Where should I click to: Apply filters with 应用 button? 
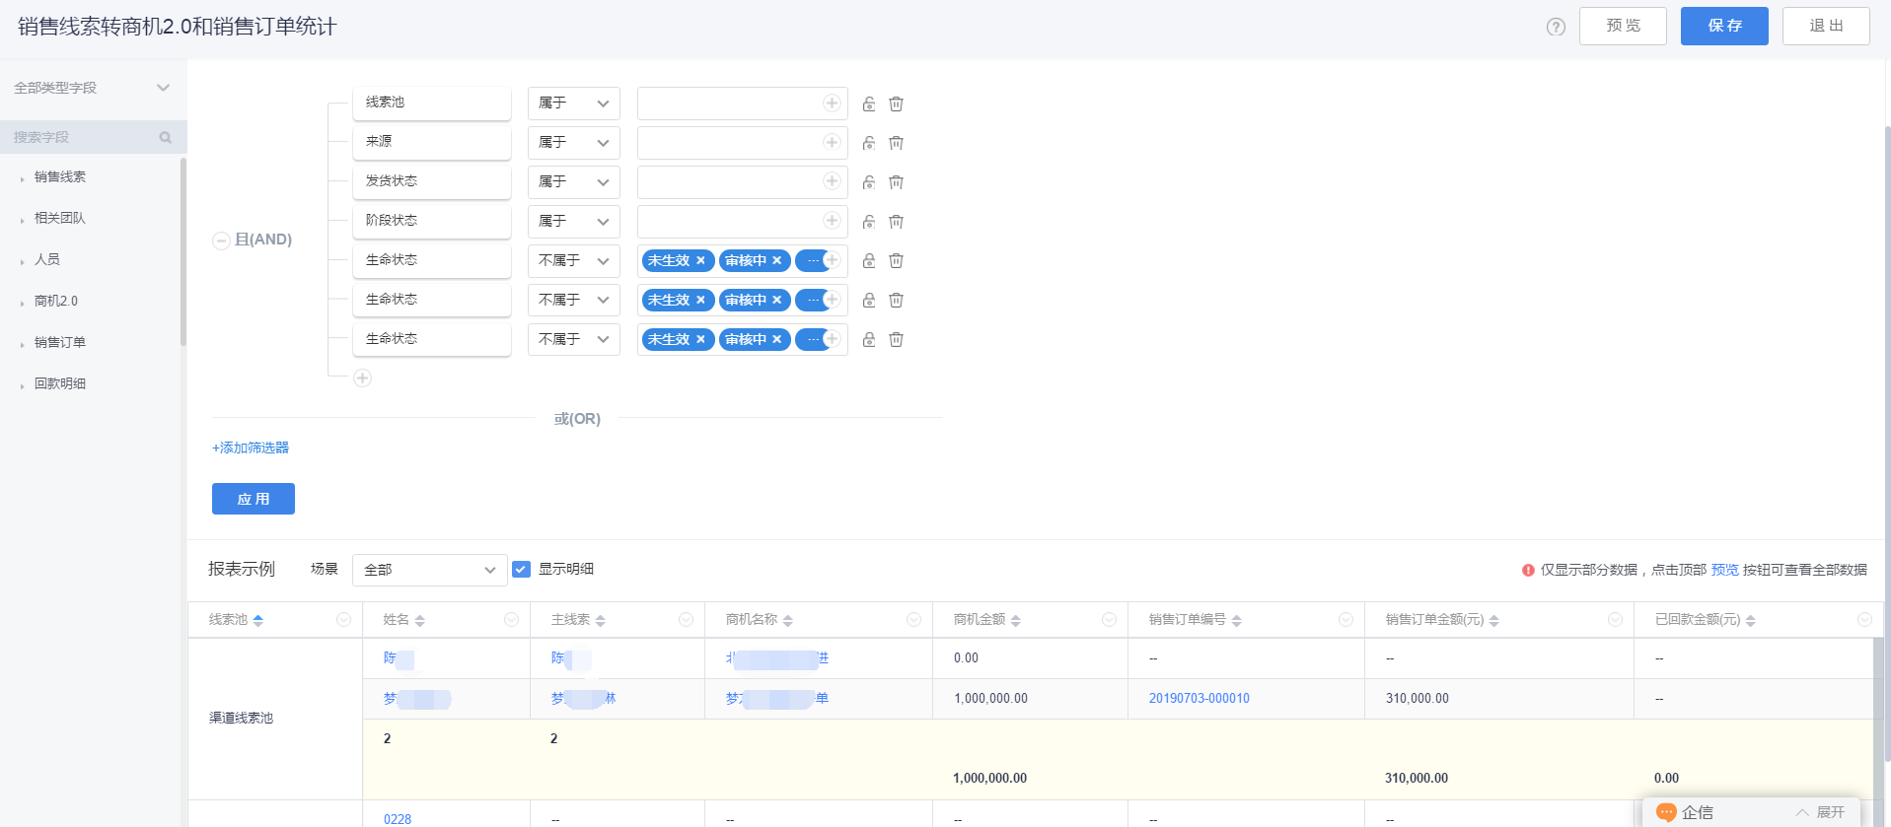pyautogui.click(x=254, y=499)
